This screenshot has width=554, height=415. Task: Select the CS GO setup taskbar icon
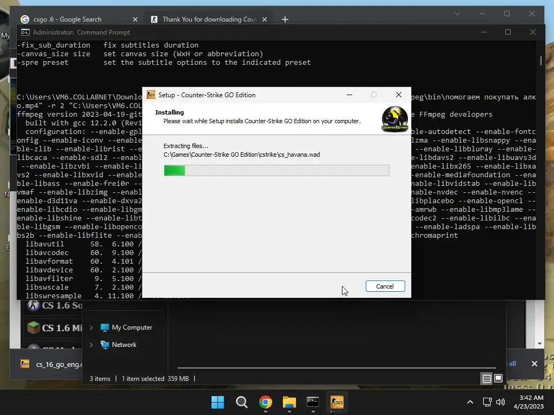tap(337, 402)
